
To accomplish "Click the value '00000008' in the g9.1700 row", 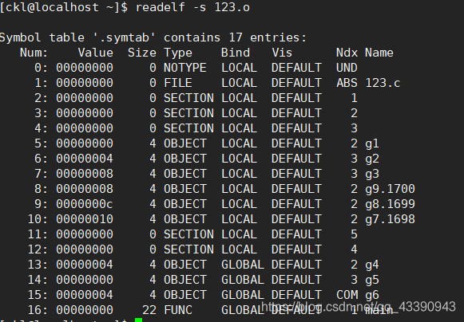I will coord(85,188).
